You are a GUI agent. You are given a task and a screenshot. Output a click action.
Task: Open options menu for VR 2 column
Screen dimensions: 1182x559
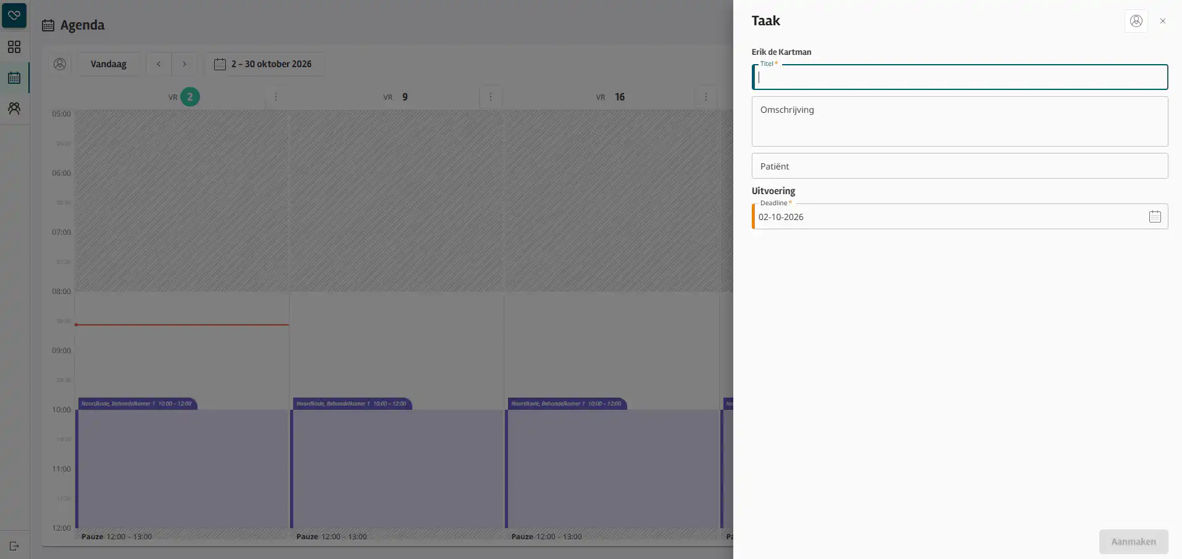pos(276,97)
